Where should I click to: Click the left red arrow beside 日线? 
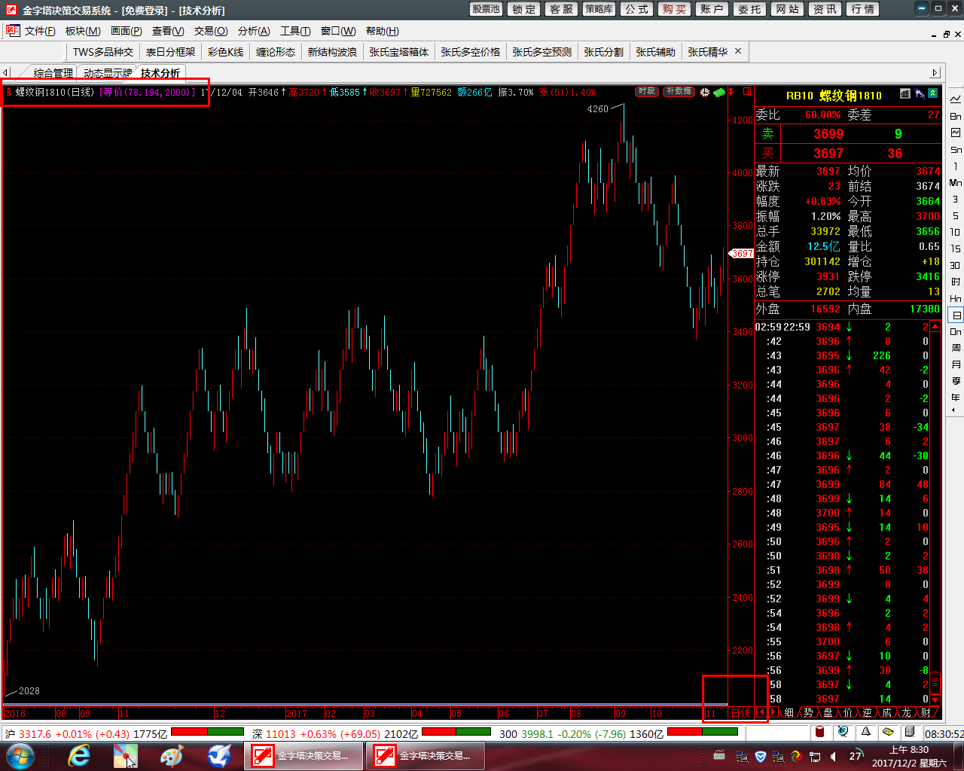761,712
